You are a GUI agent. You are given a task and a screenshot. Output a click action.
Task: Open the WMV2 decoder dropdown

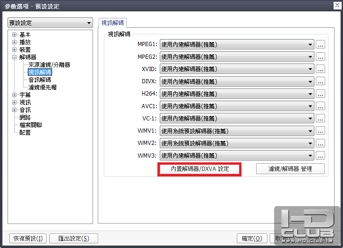click(x=237, y=143)
